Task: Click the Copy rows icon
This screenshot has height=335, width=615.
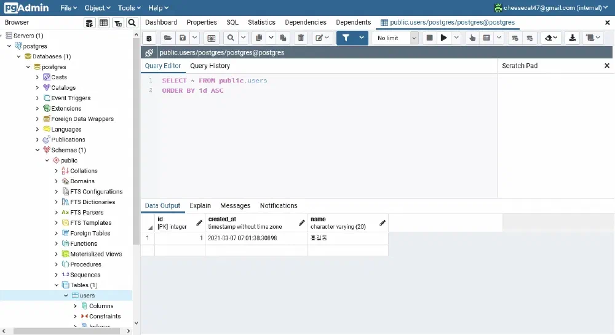Action: (x=259, y=38)
